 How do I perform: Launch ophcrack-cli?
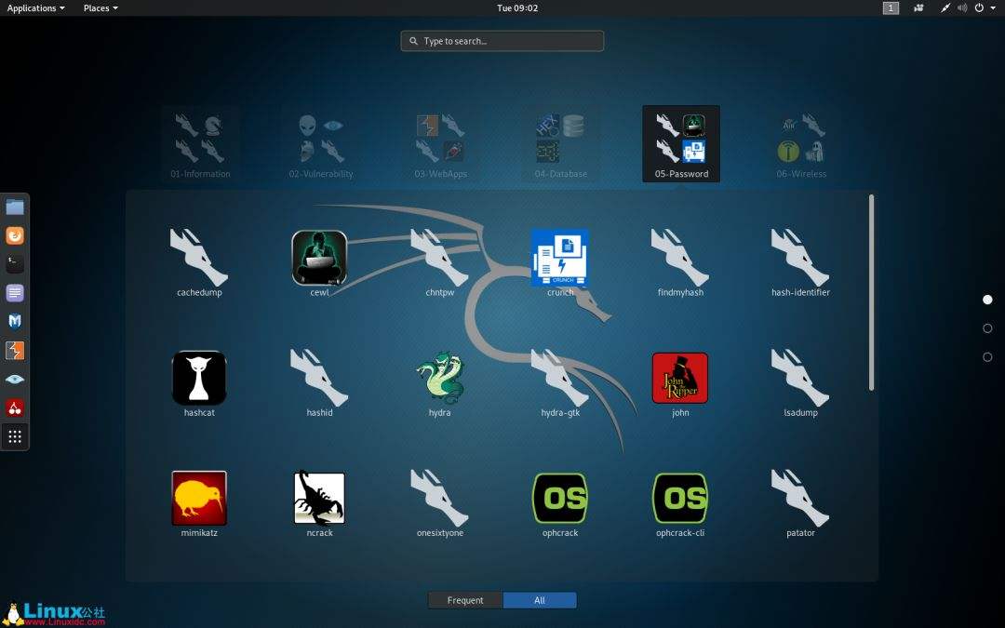[x=680, y=503]
